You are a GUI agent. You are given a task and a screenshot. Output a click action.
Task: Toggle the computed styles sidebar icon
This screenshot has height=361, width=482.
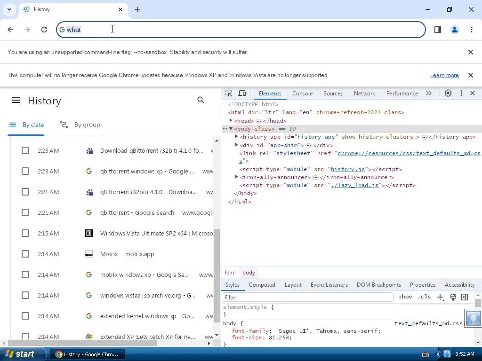(x=465, y=297)
